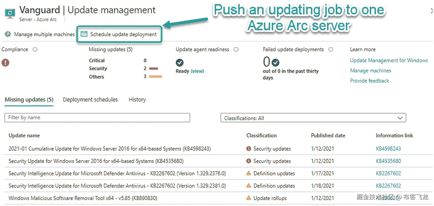Click the (view) link beside Ready
The width and height of the screenshot is (434, 206).
point(197,71)
